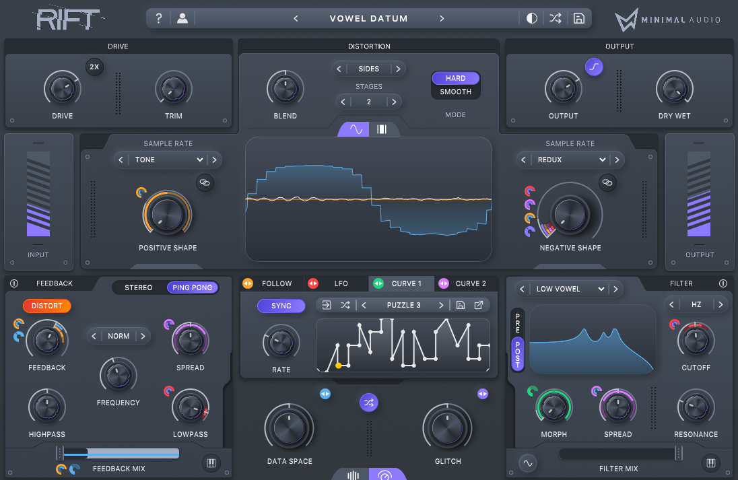Enable the 2X oversampling toggle
Screen dimensions: 738x480
(95, 67)
